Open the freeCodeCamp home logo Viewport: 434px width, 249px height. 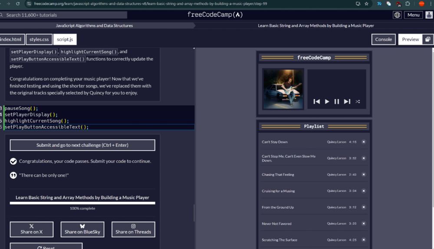pos(215,15)
